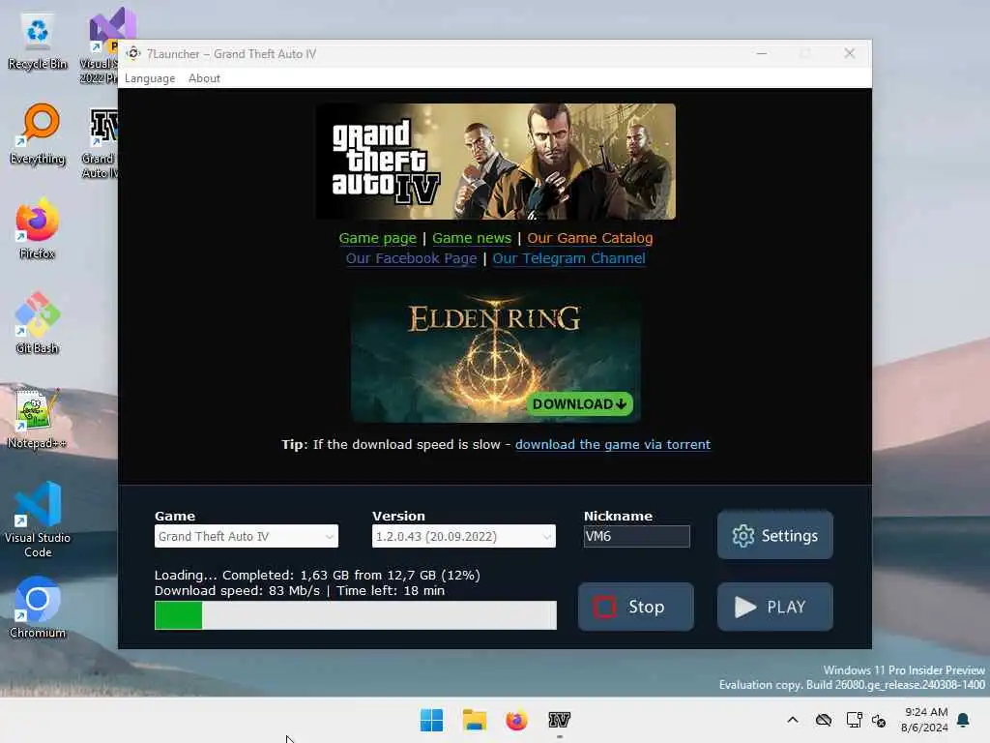Open the About menu
Viewport: 990px width, 743px height.
tap(204, 78)
